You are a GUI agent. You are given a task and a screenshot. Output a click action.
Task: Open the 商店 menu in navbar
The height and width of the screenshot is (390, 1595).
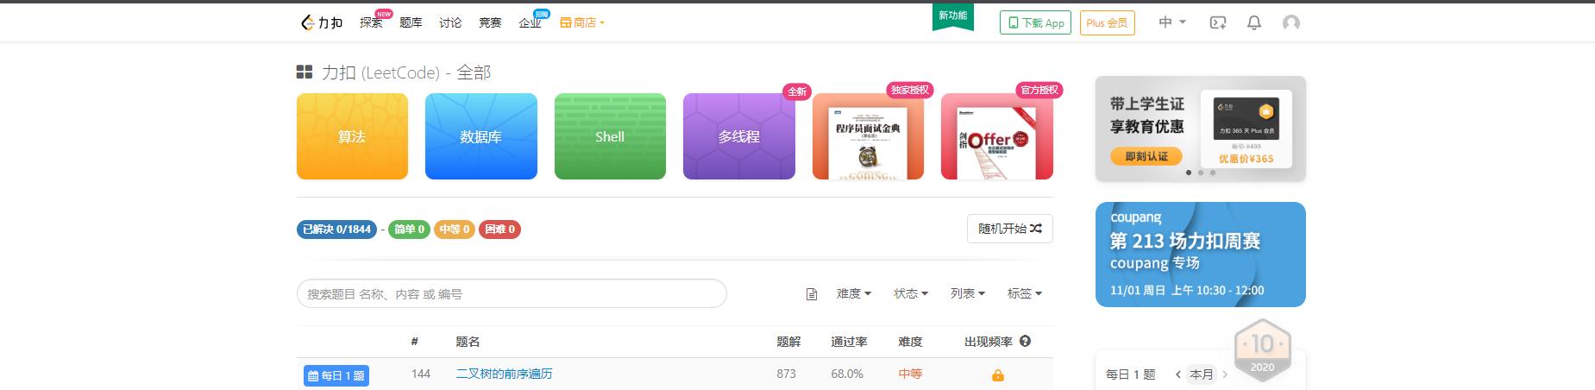582,22
